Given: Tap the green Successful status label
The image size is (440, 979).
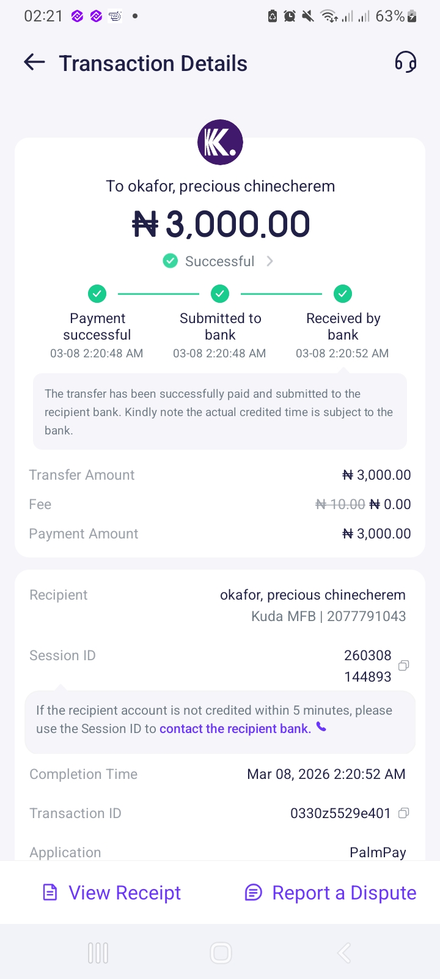Looking at the screenshot, I should coord(219,261).
